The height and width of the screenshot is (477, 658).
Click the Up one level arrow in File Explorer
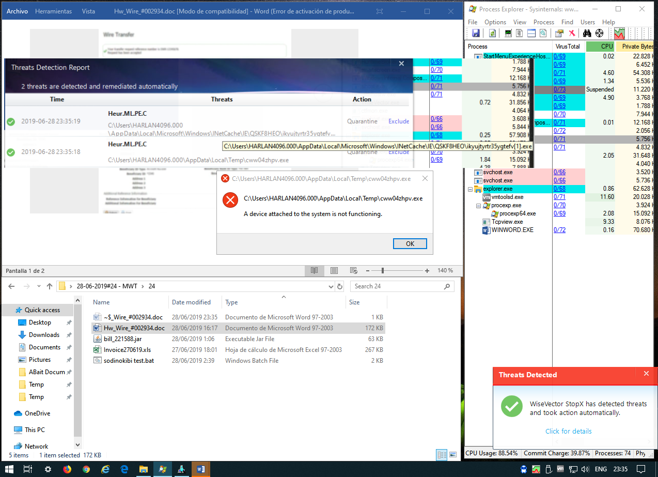click(x=50, y=286)
